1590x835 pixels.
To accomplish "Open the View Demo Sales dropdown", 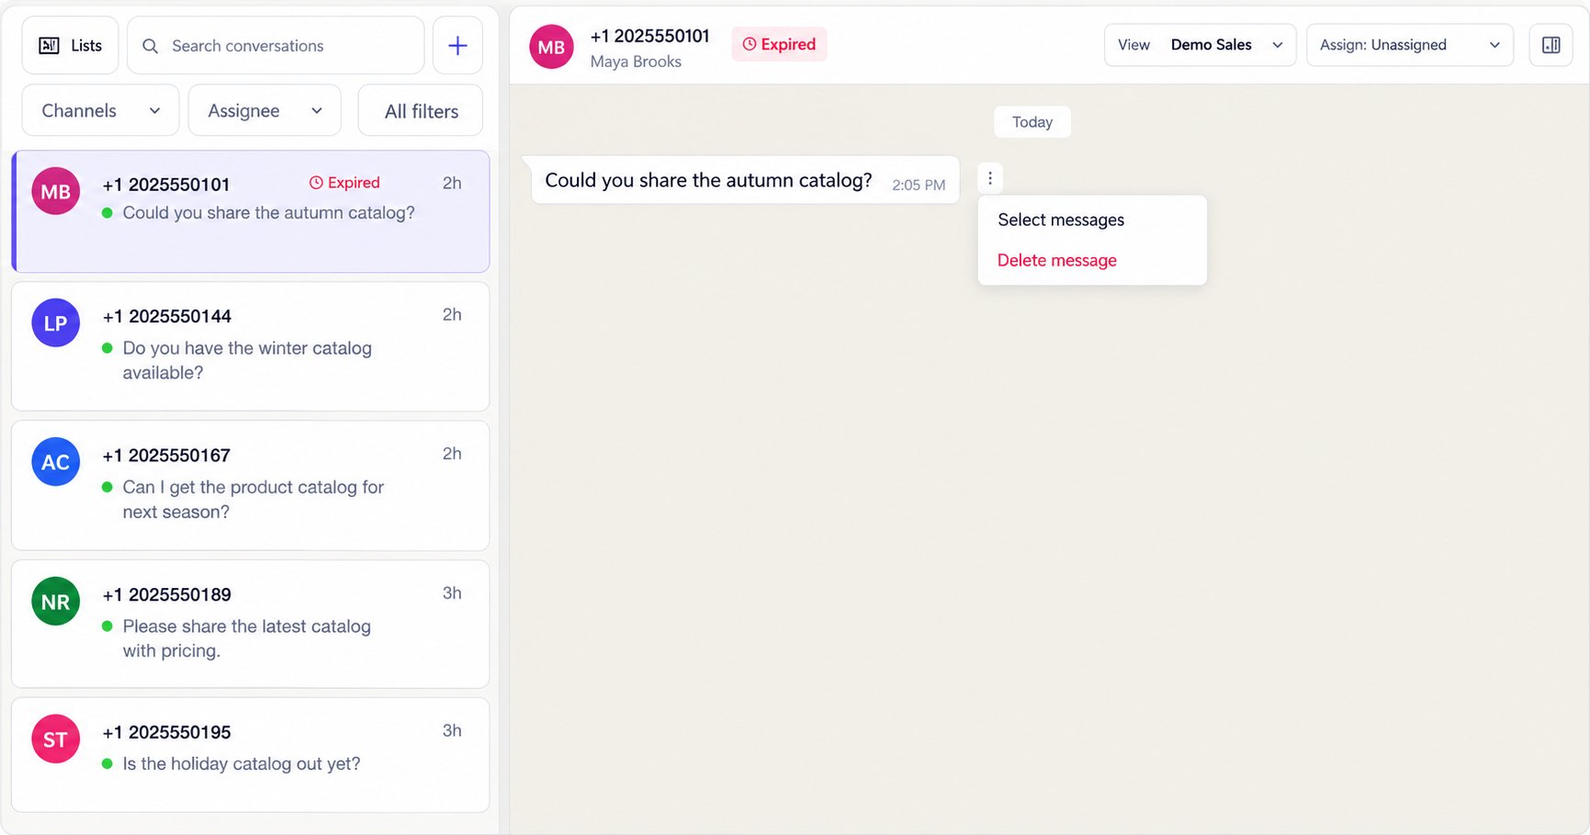I will (x=1200, y=45).
